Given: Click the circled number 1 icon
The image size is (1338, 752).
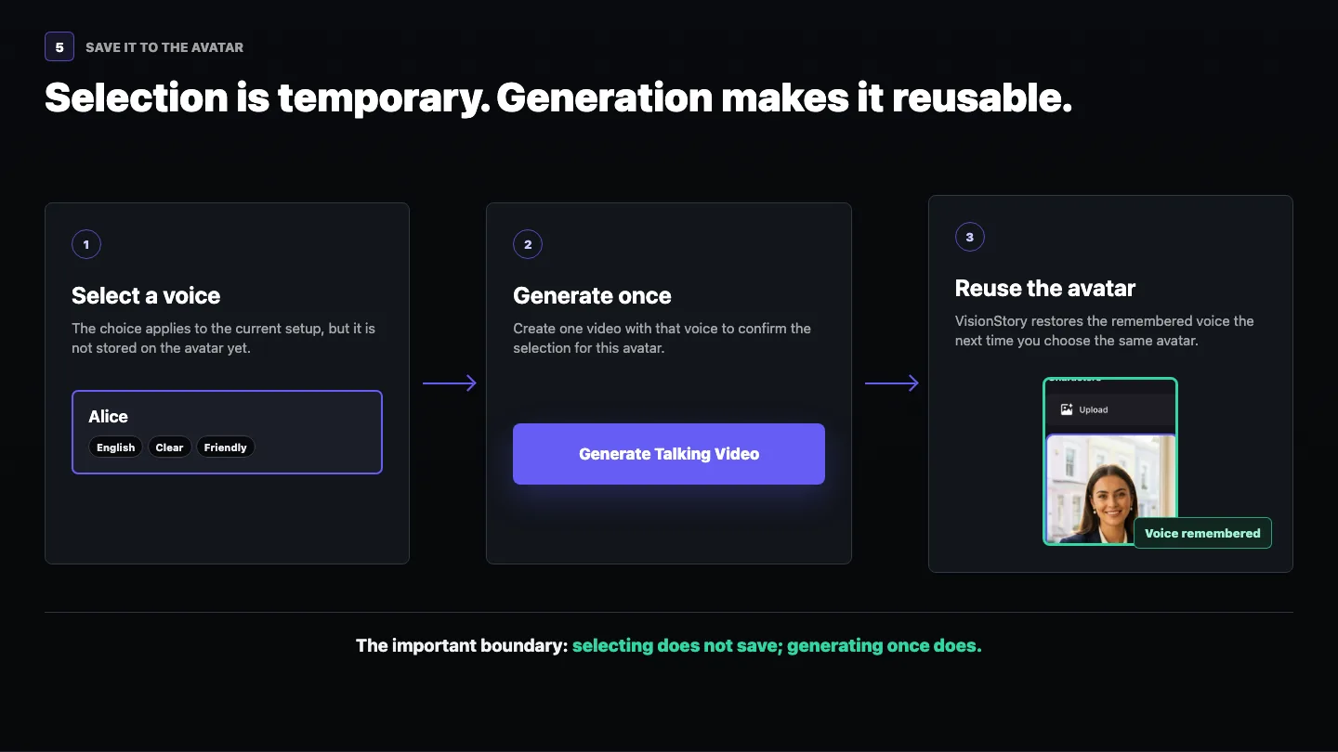Looking at the screenshot, I should click(86, 245).
